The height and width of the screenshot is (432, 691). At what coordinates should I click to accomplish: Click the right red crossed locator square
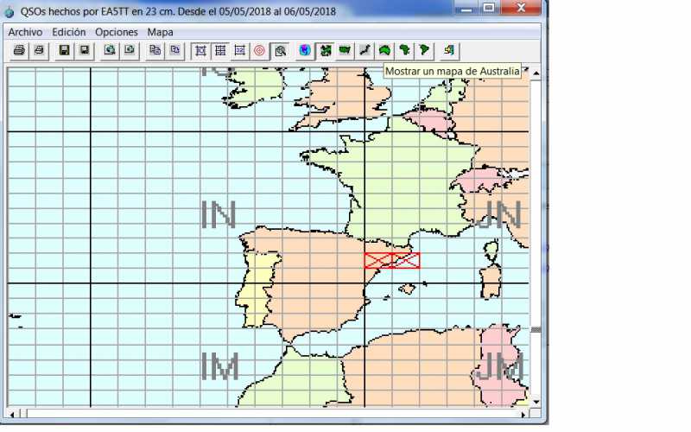[406, 260]
